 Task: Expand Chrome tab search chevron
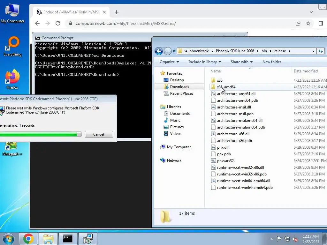311,12
